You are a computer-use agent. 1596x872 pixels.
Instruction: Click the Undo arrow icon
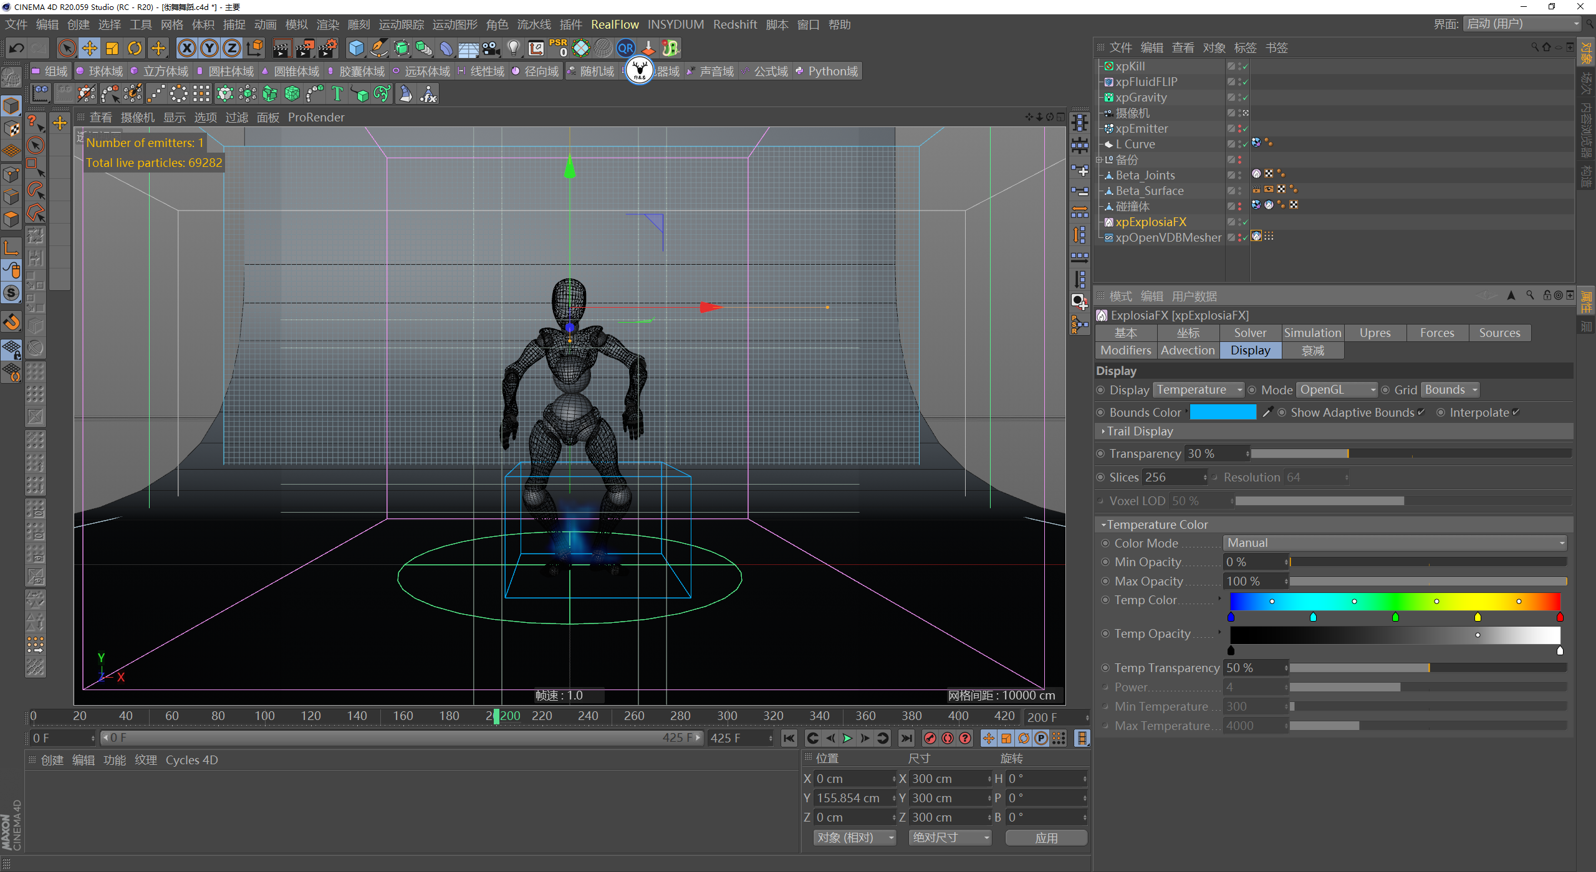(x=17, y=48)
